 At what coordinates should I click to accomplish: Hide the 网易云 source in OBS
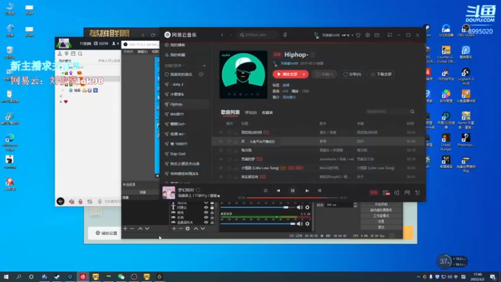point(206,207)
